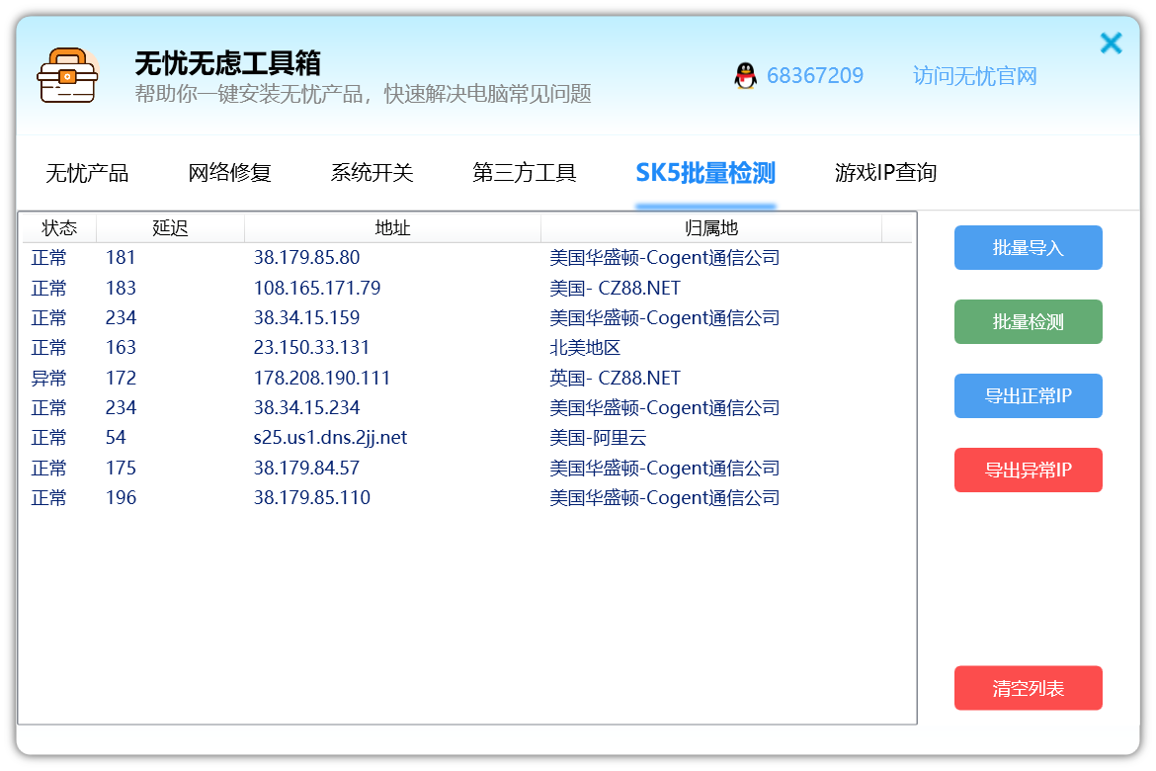Switch to the 游戏IP查询 tab
The image size is (1156, 771).
tap(885, 173)
